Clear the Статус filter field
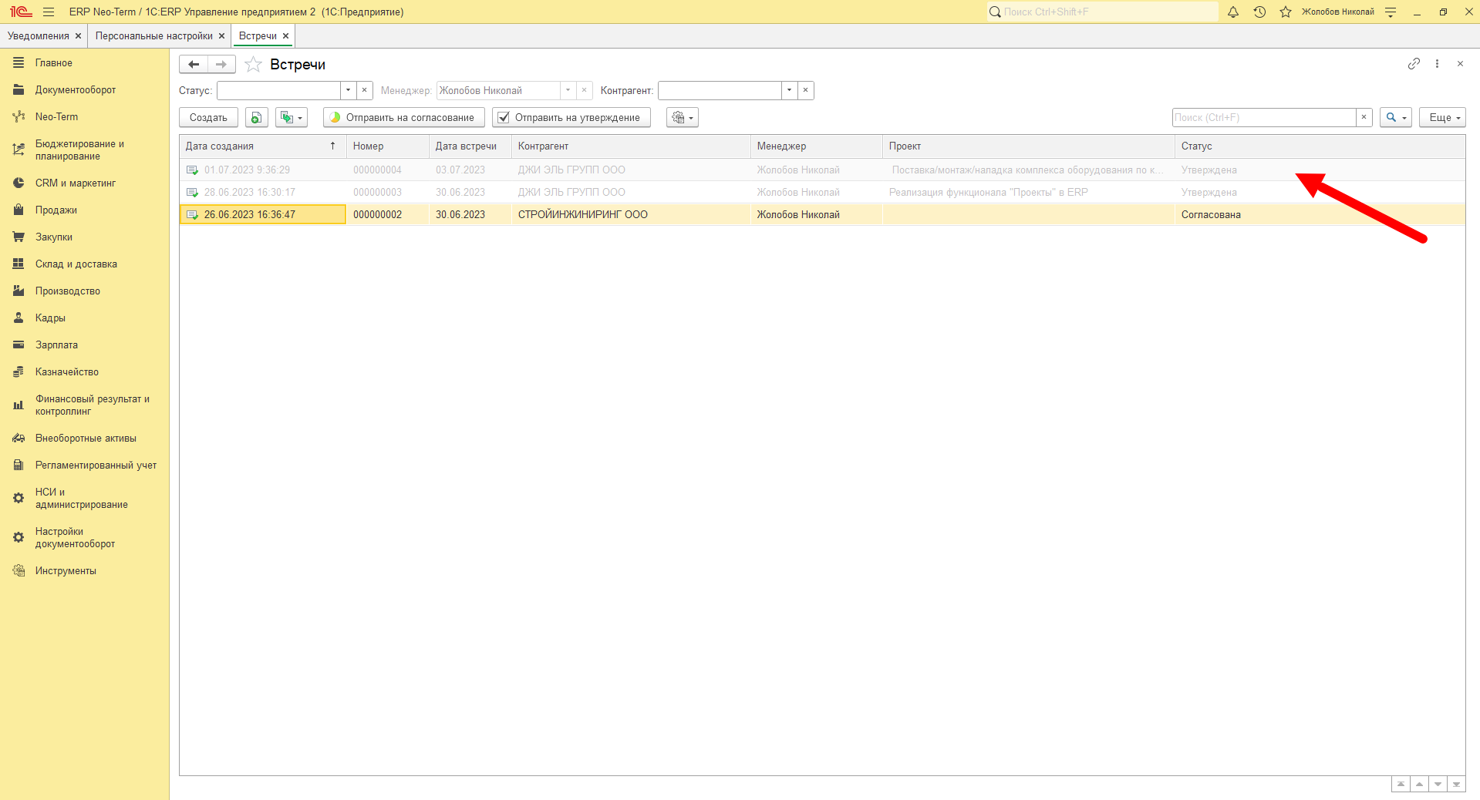The width and height of the screenshot is (1480, 800). (365, 90)
